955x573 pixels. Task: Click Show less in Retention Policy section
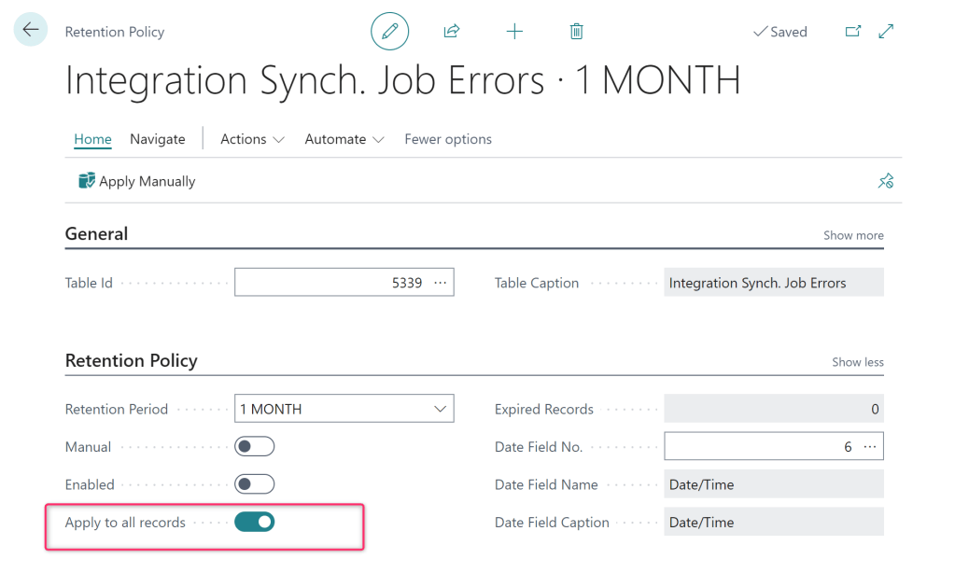pos(857,362)
